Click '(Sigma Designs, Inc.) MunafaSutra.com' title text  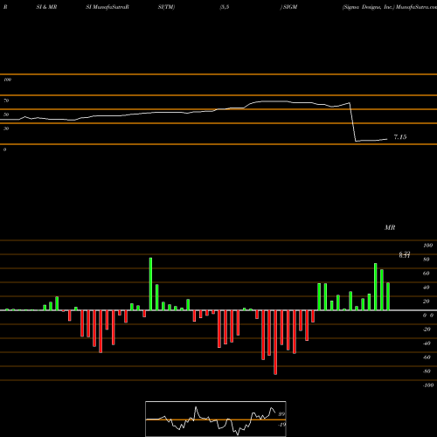[390, 7]
